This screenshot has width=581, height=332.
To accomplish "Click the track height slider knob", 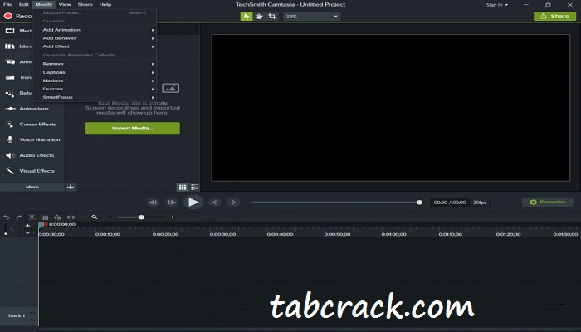I will coord(6,232).
